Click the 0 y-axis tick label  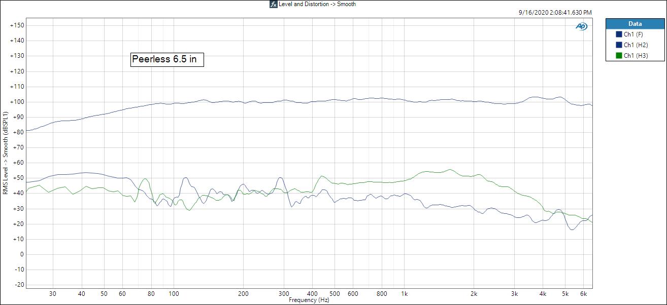(22, 254)
